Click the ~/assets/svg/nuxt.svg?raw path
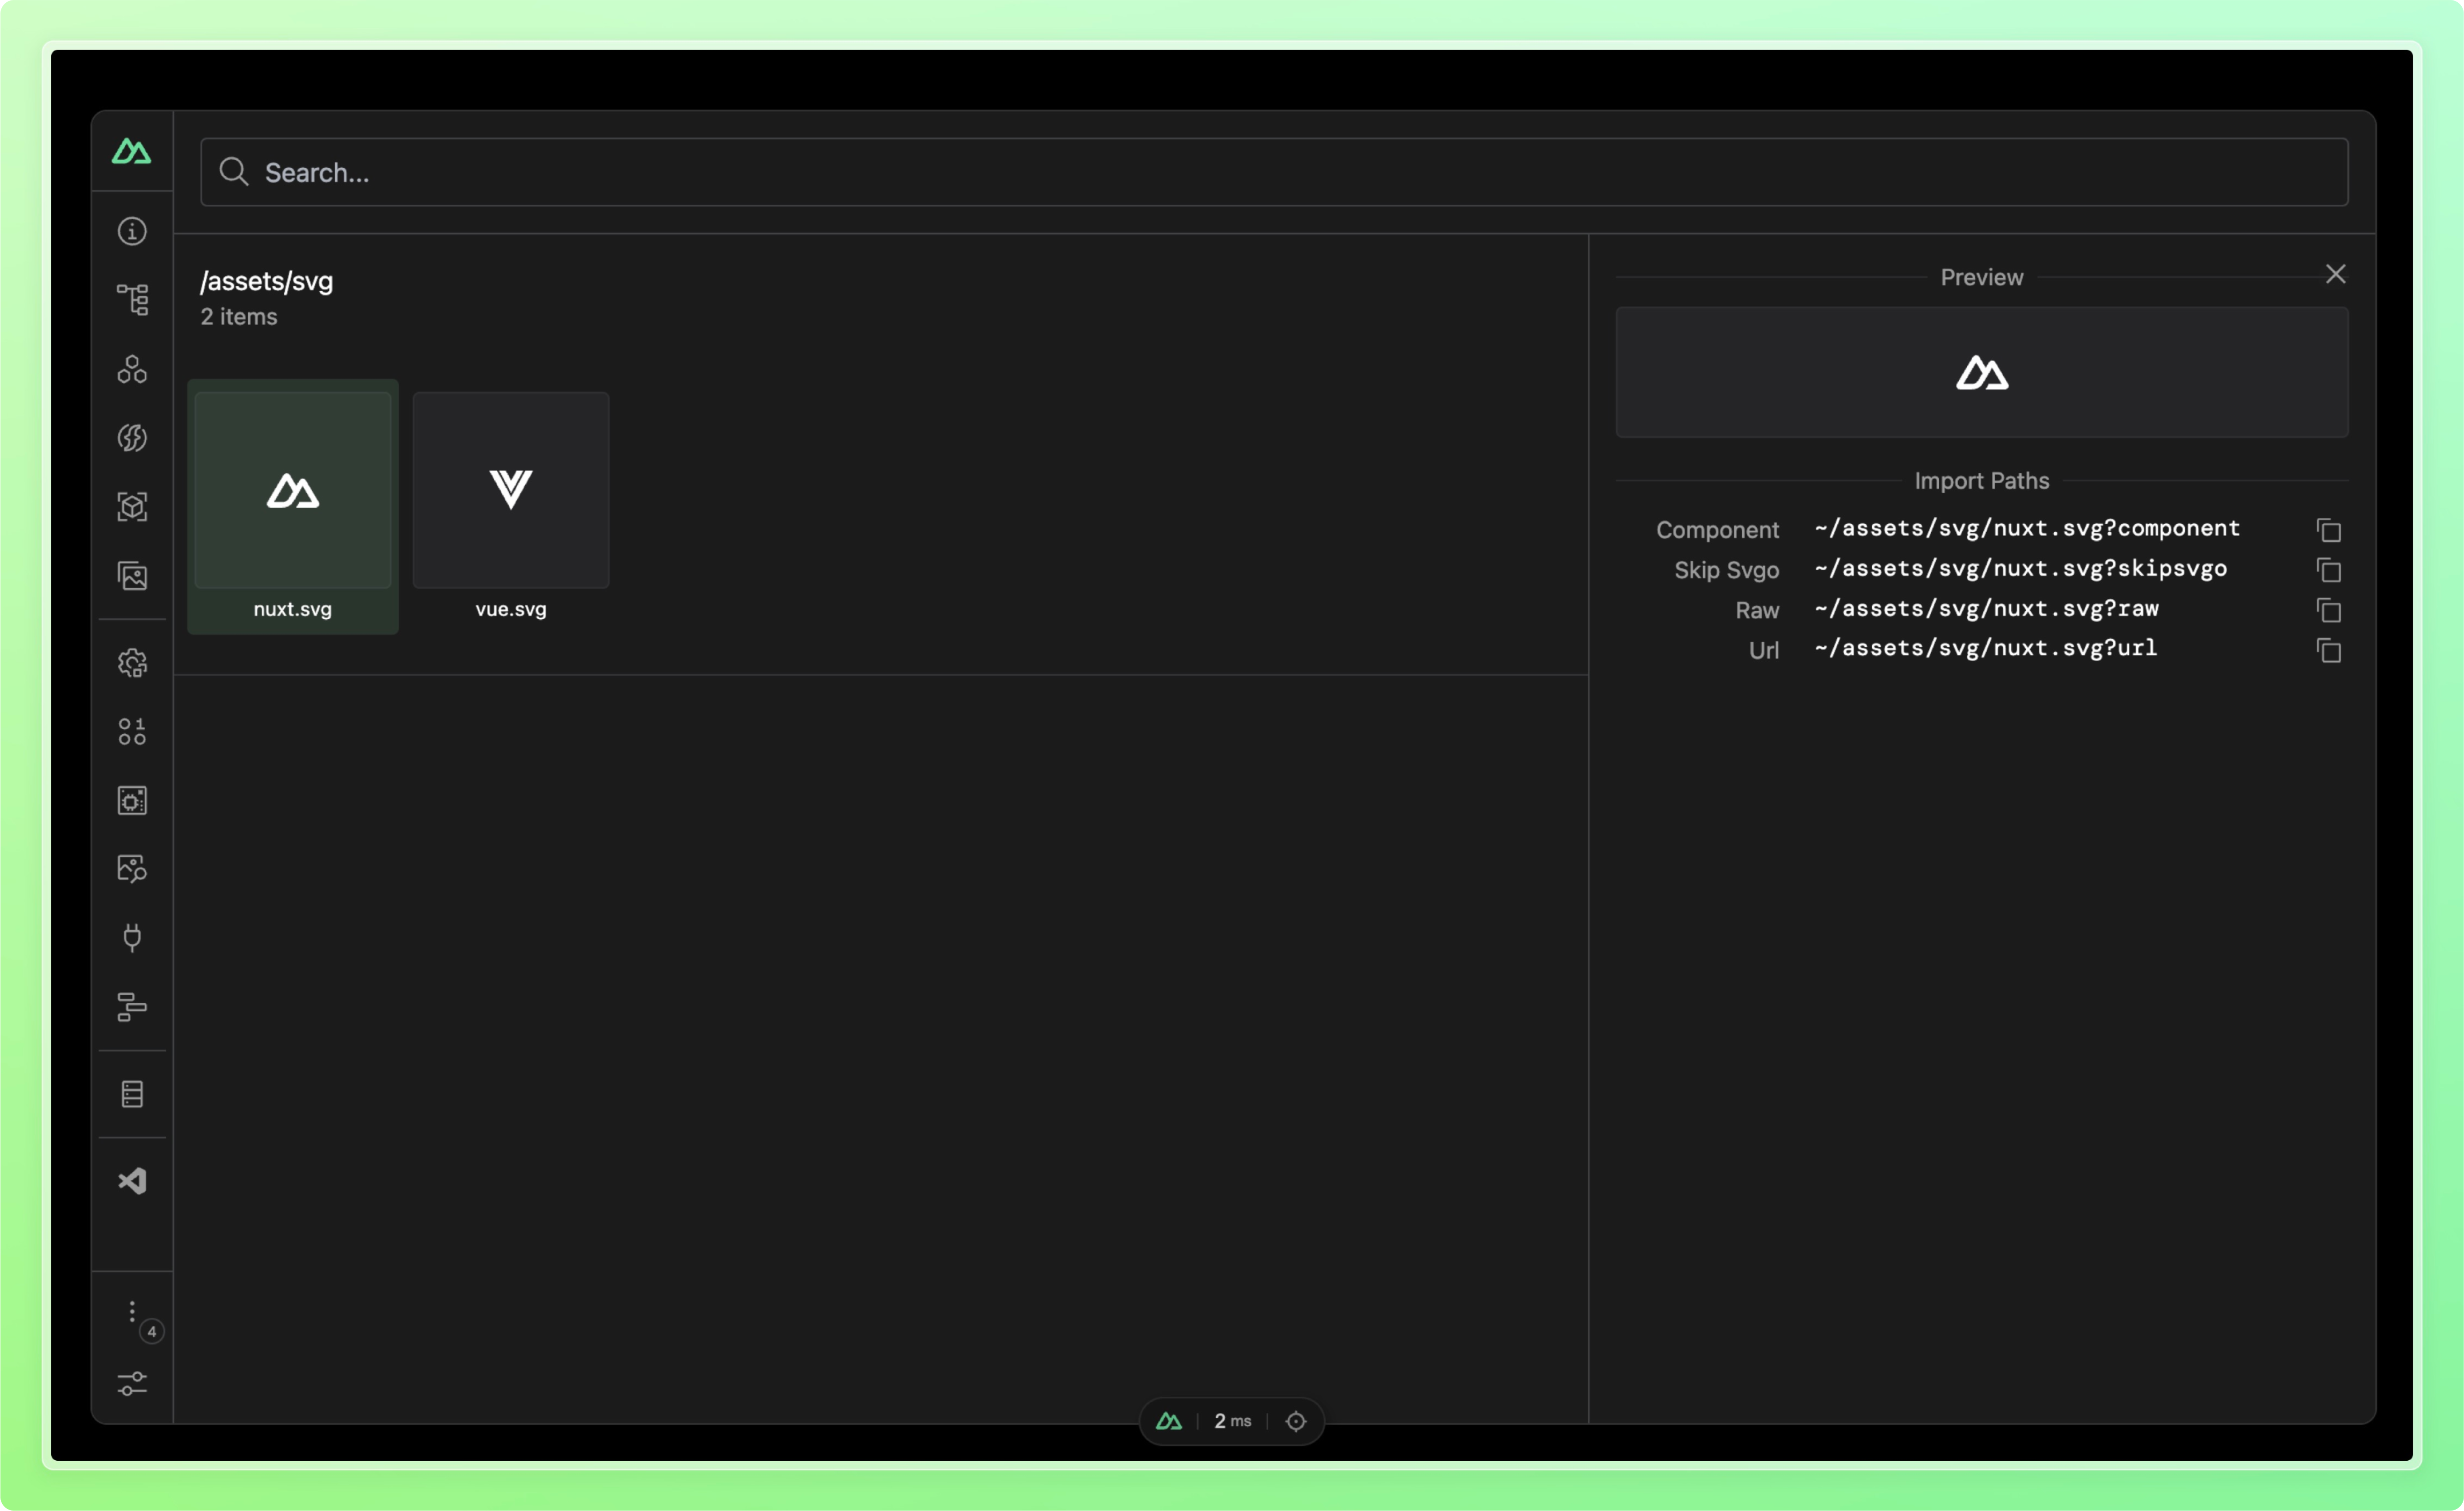 1986,608
